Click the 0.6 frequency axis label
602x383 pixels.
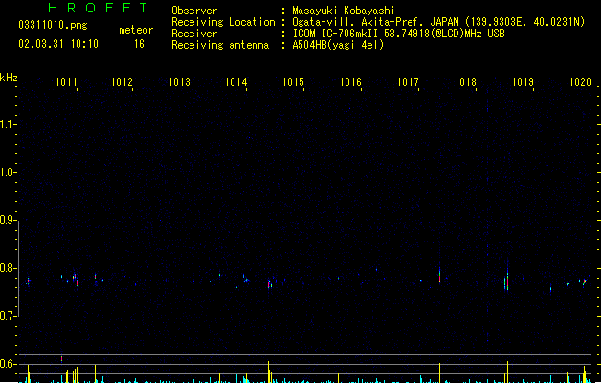coord(8,364)
